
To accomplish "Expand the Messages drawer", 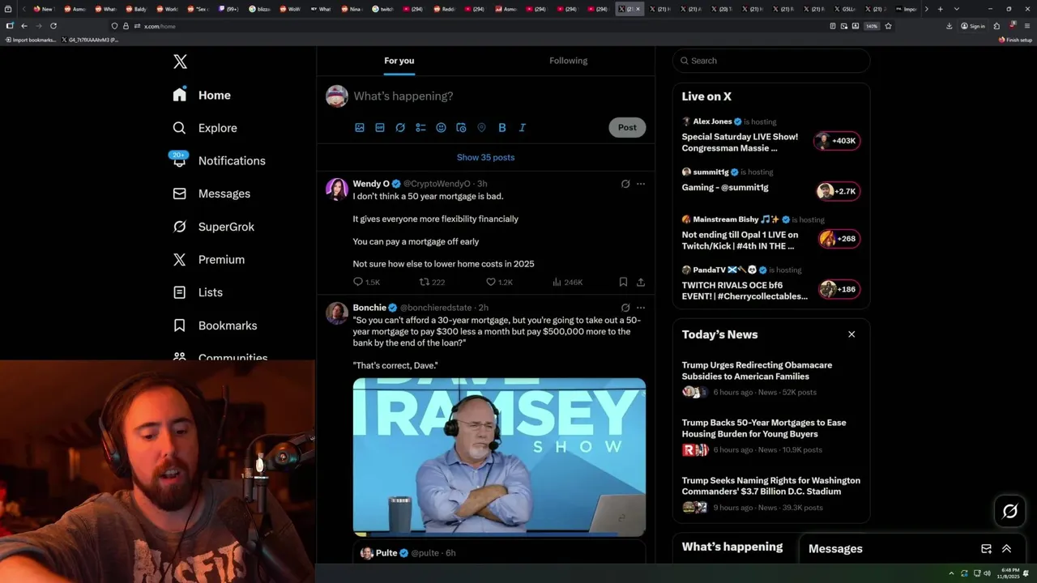I will click(1006, 549).
